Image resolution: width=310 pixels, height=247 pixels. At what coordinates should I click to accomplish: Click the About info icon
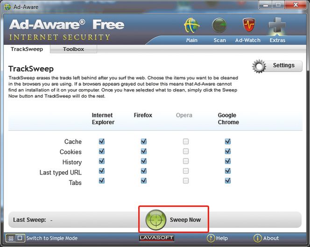point(257,238)
